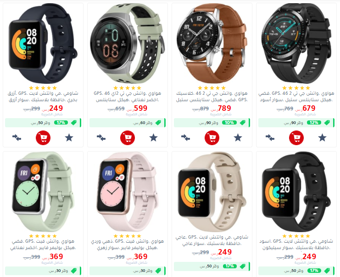Open the Huawei Watch GT 2e mint title link
Viewport: 340px width, 277px height.
click(128, 97)
